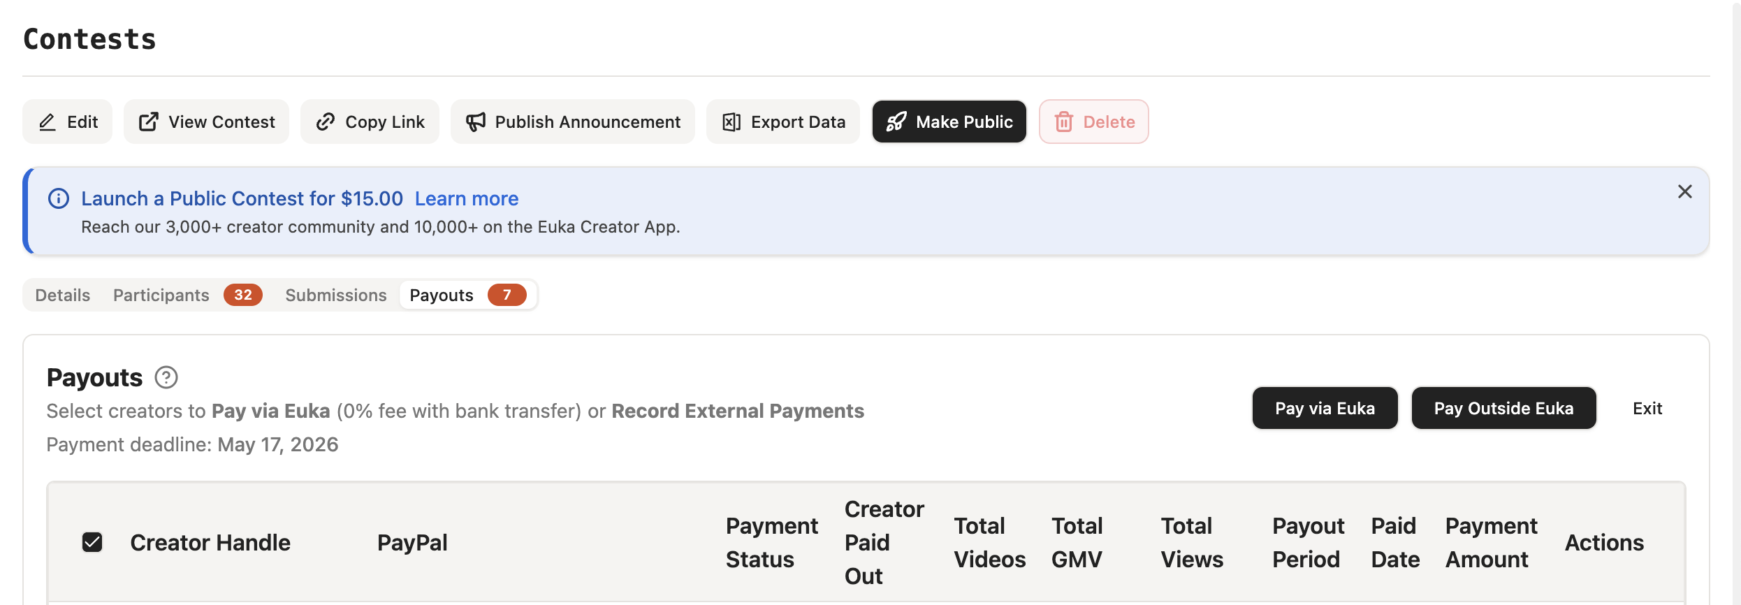Click the Total GMV column header
Image resolution: width=1741 pixels, height=605 pixels.
coord(1077,543)
